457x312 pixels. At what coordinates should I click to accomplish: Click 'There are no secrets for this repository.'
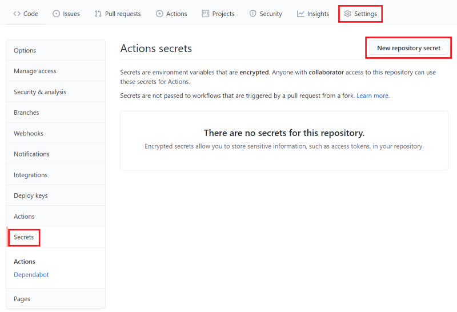pyautogui.click(x=284, y=133)
